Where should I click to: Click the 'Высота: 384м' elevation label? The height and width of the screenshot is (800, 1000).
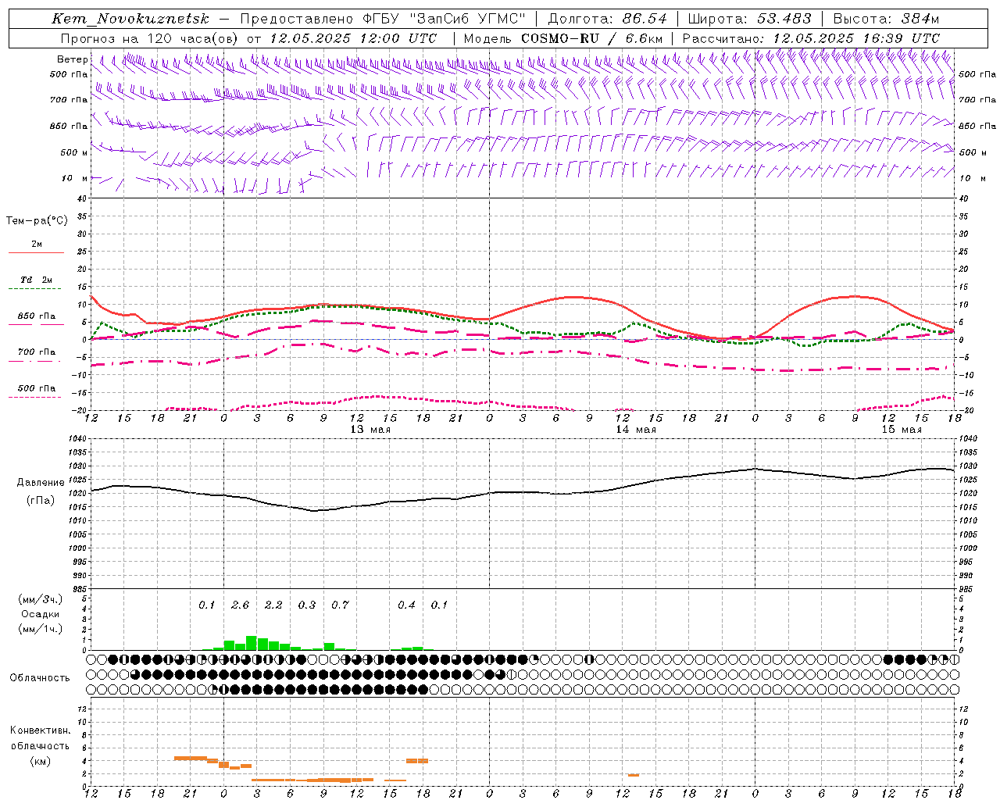[886, 19]
